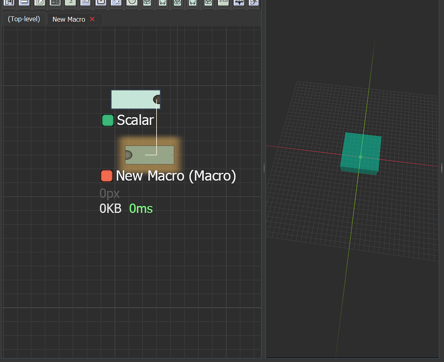444x362 pixels.
Task: Click the splitter handle between graph and viewport
Action: coord(263,168)
